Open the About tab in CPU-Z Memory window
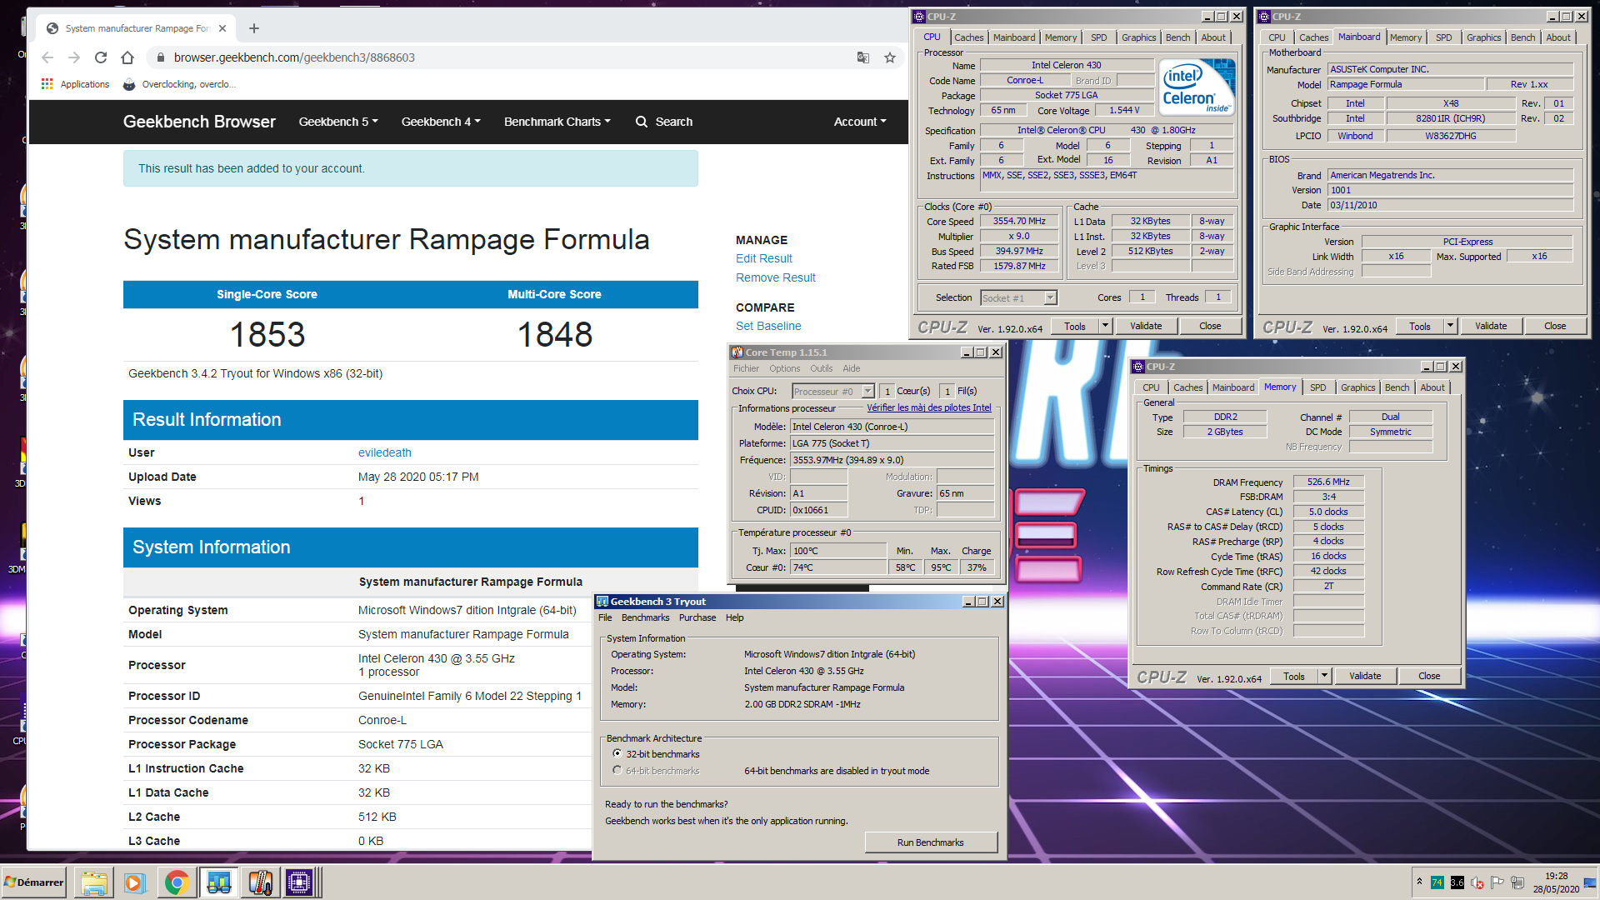Image resolution: width=1600 pixels, height=900 pixels. 1432,387
